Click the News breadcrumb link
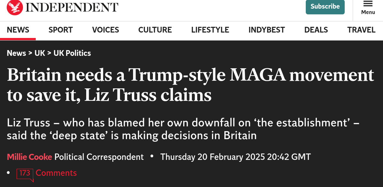Image resolution: width=383 pixels, height=187 pixels. point(16,53)
